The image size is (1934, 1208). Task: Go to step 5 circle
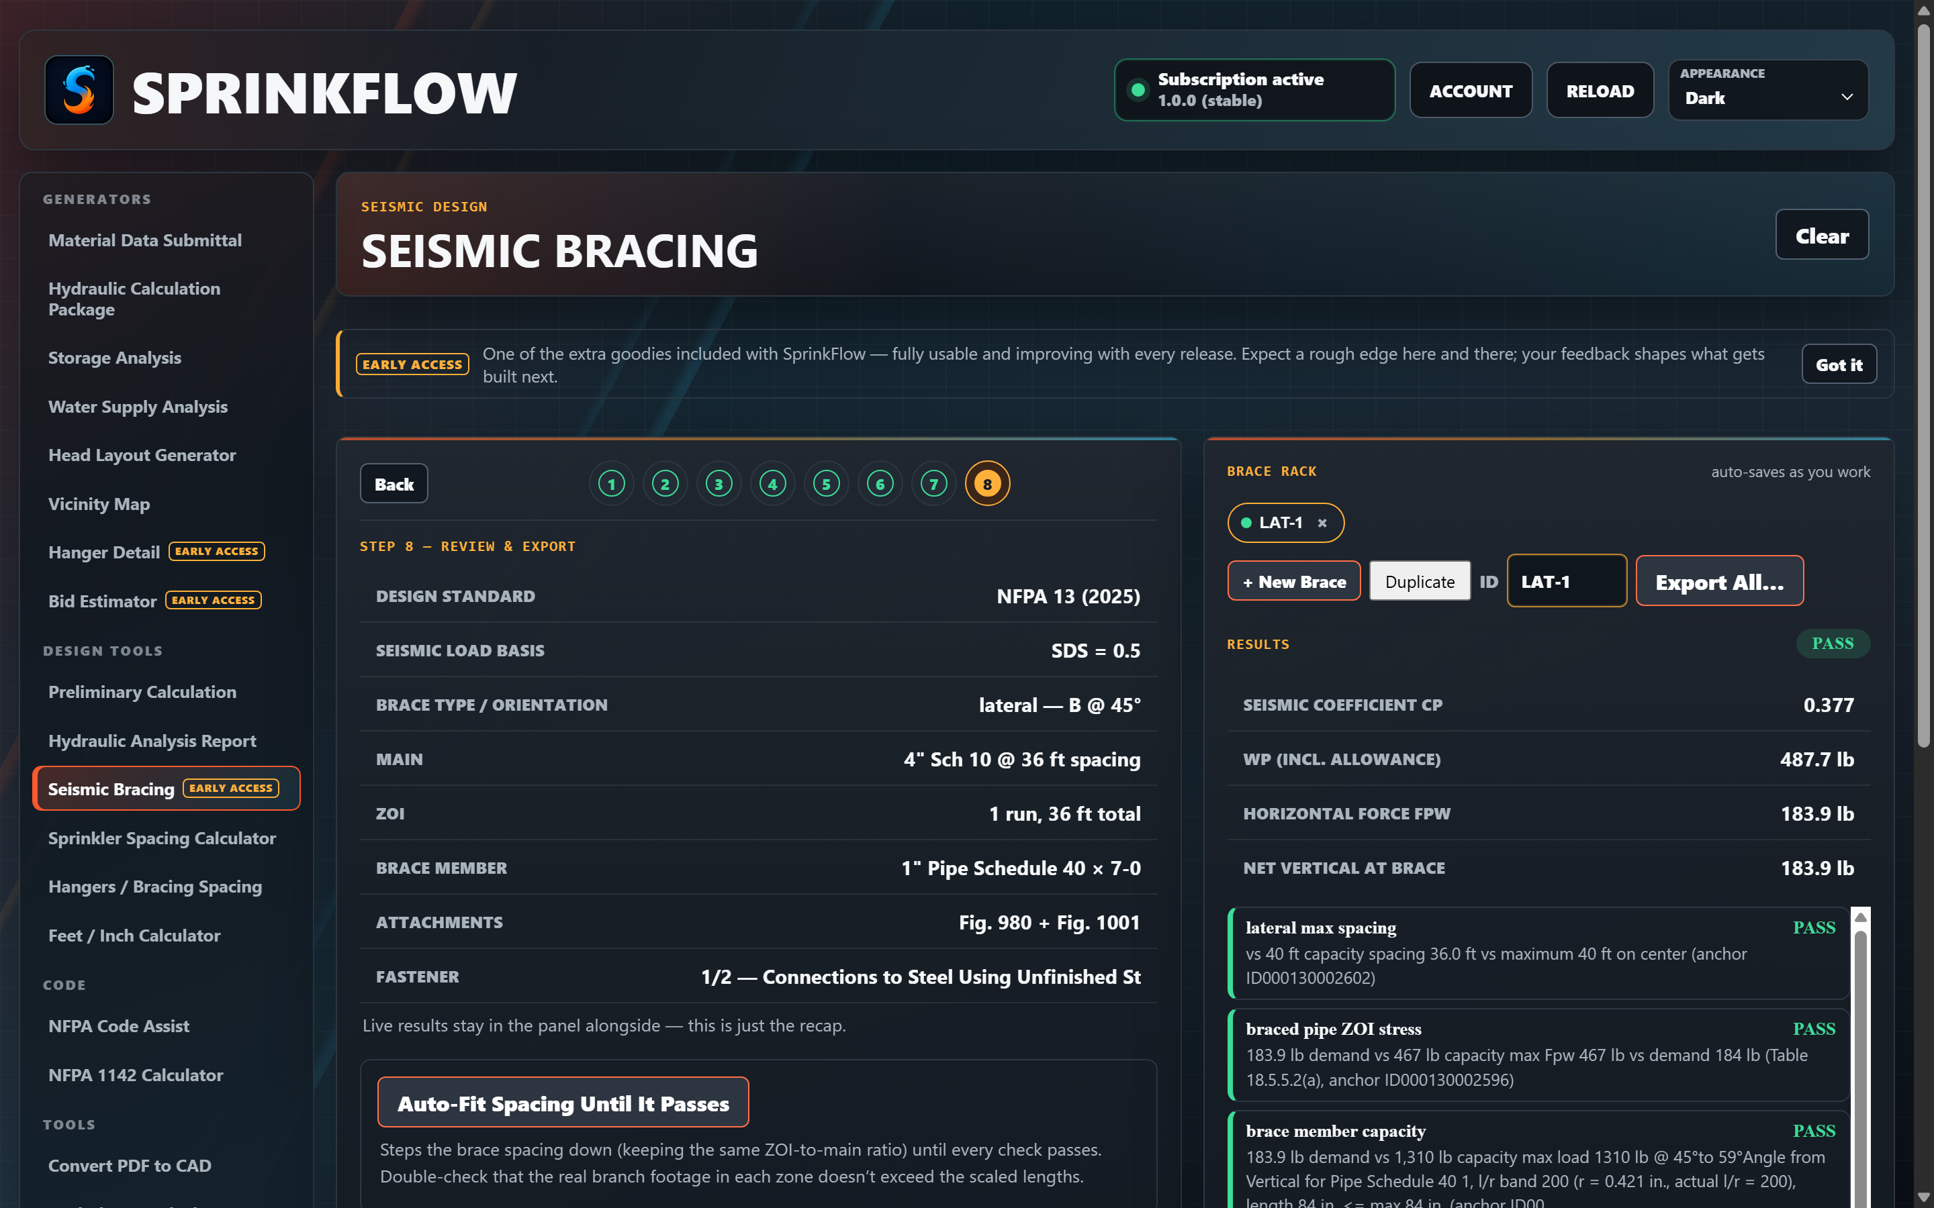click(827, 483)
